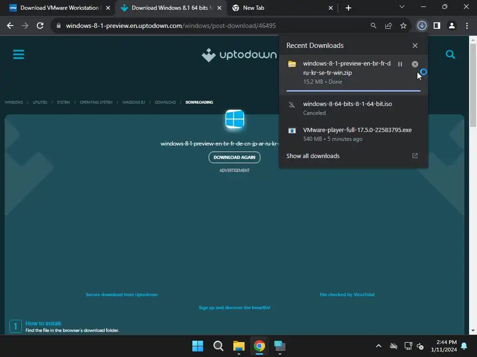Pause the windows-8-1-preview zip download
The height and width of the screenshot is (357, 477).
click(400, 64)
